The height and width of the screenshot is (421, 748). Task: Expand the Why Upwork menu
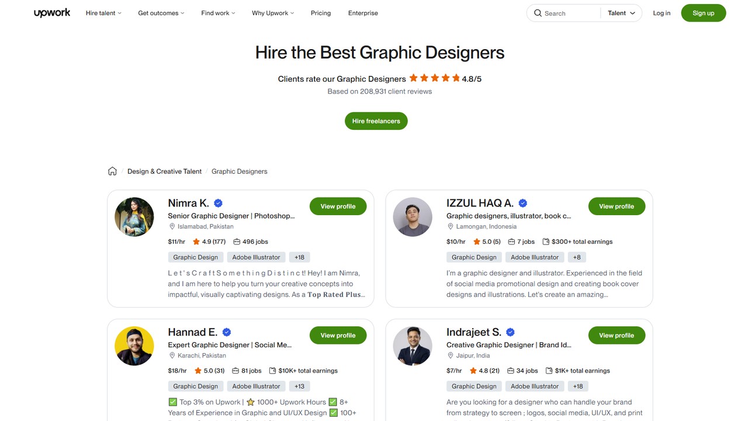273,13
